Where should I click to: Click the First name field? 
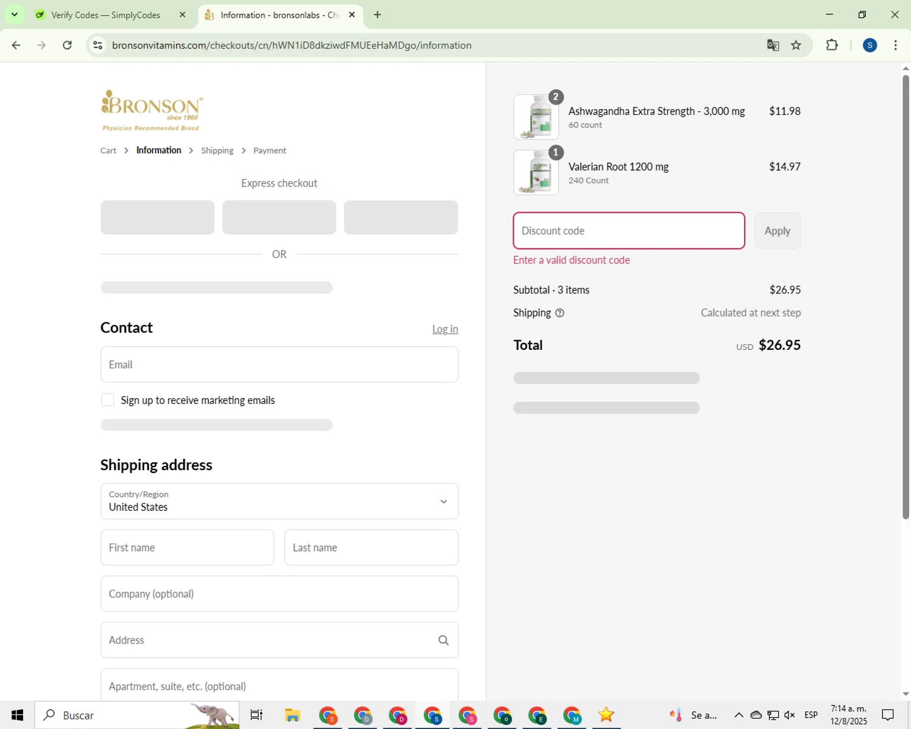click(187, 547)
